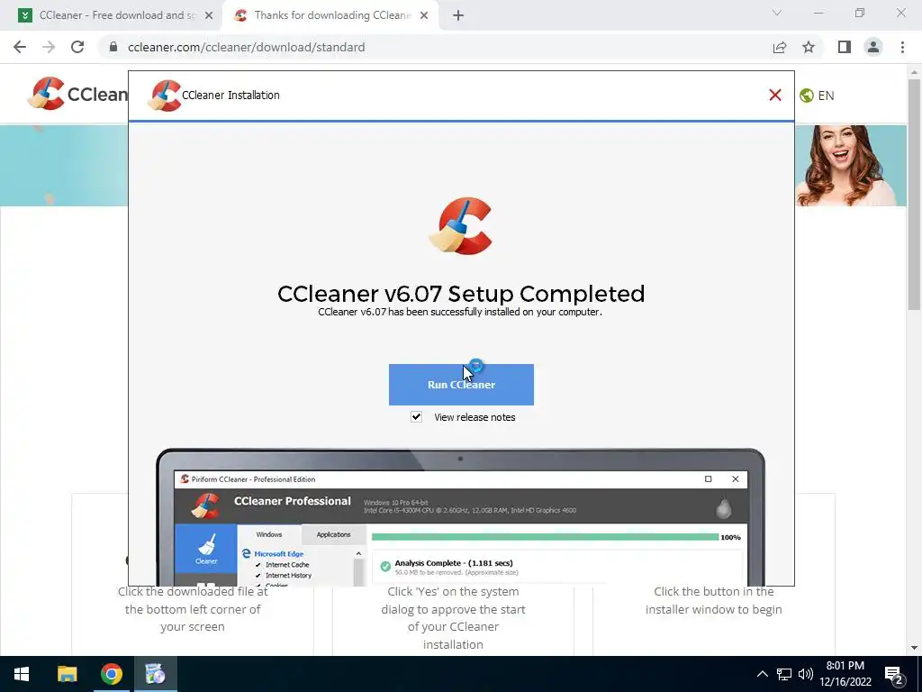Click Internet Cache checkbox in preview
922x692 pixels.
point(258,565)
